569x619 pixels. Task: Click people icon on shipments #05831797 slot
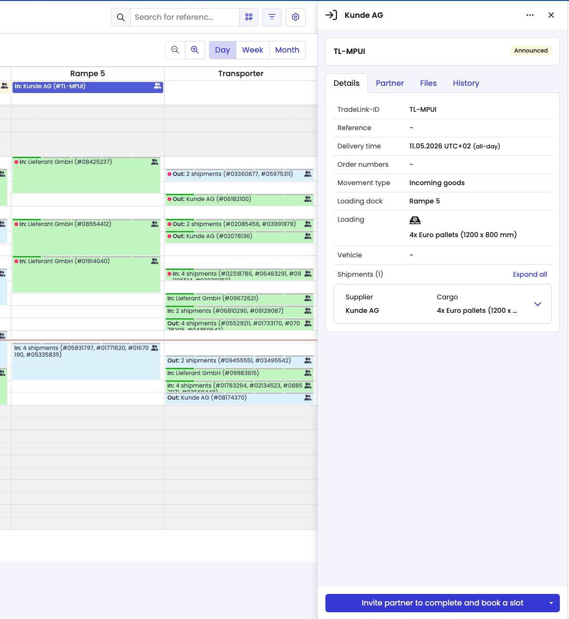click(155, 348)
